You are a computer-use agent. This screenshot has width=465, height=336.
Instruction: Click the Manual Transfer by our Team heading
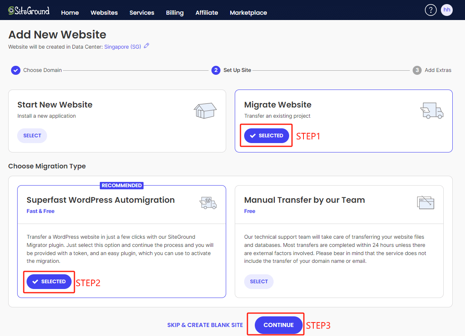point(304,200)
